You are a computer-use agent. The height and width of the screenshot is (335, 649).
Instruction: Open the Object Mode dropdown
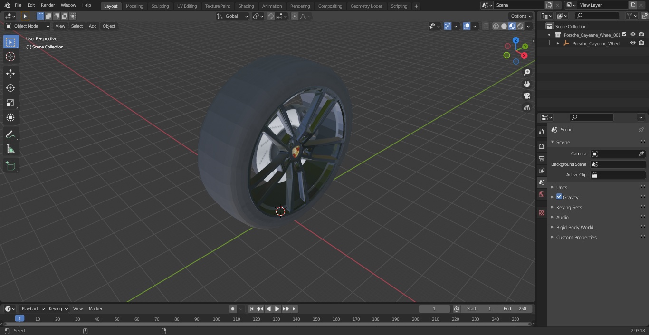point(28,26)
